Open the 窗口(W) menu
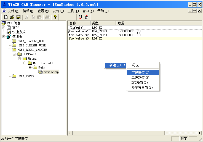 88,11
